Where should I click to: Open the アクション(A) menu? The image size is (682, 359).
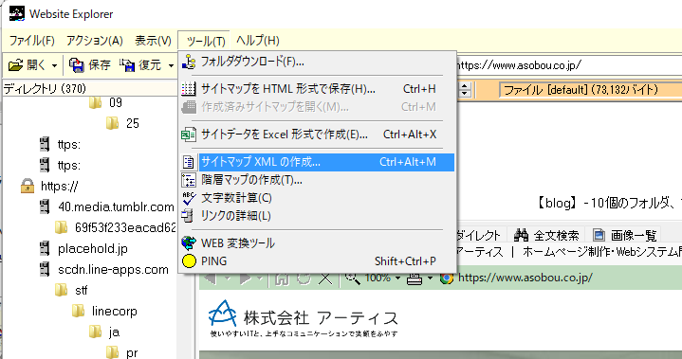point(95,41)
